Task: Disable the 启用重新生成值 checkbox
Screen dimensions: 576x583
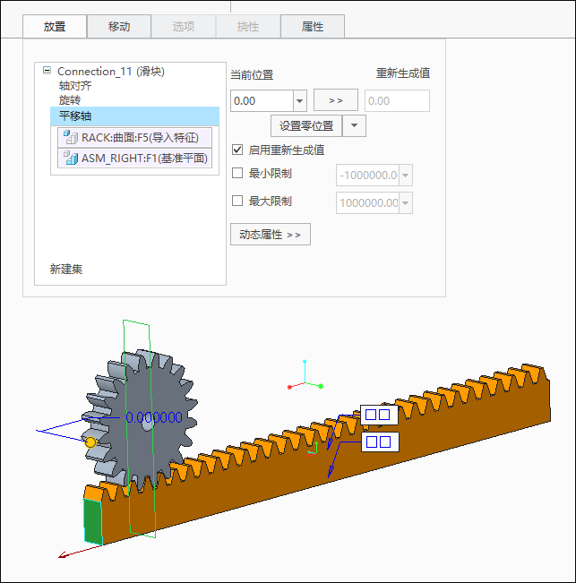Action: 237,150
